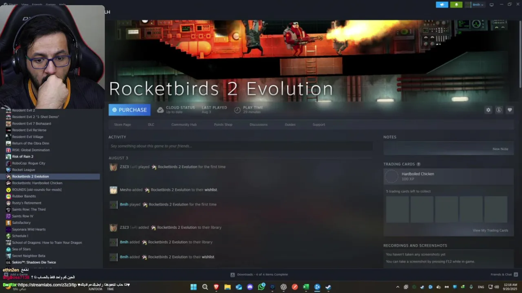
Task: Open the trading cards help icon
Action: pyautogui.click(x=418, y=164)
